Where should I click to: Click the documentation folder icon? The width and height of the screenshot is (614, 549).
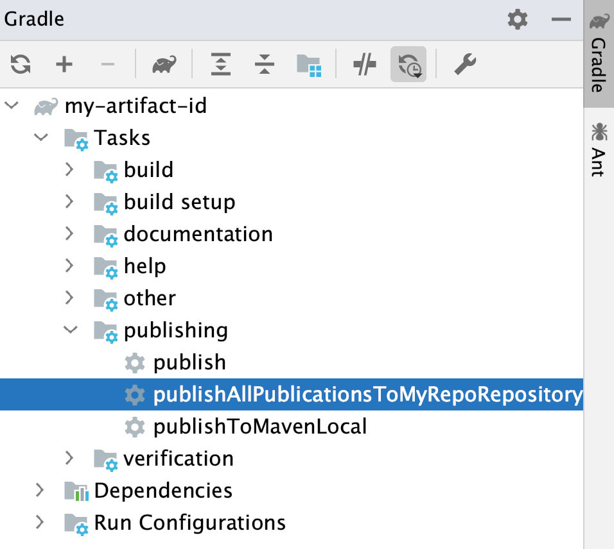106,236
